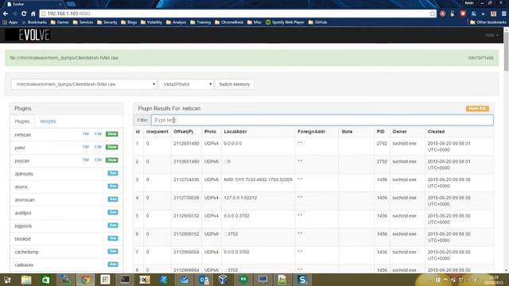Download psscan results as TSV

click(x=85, y=160)
